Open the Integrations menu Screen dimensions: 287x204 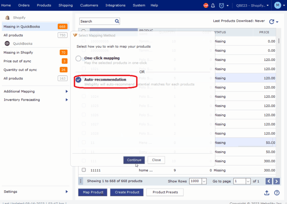pyautogui.click(x=115, y=6)
